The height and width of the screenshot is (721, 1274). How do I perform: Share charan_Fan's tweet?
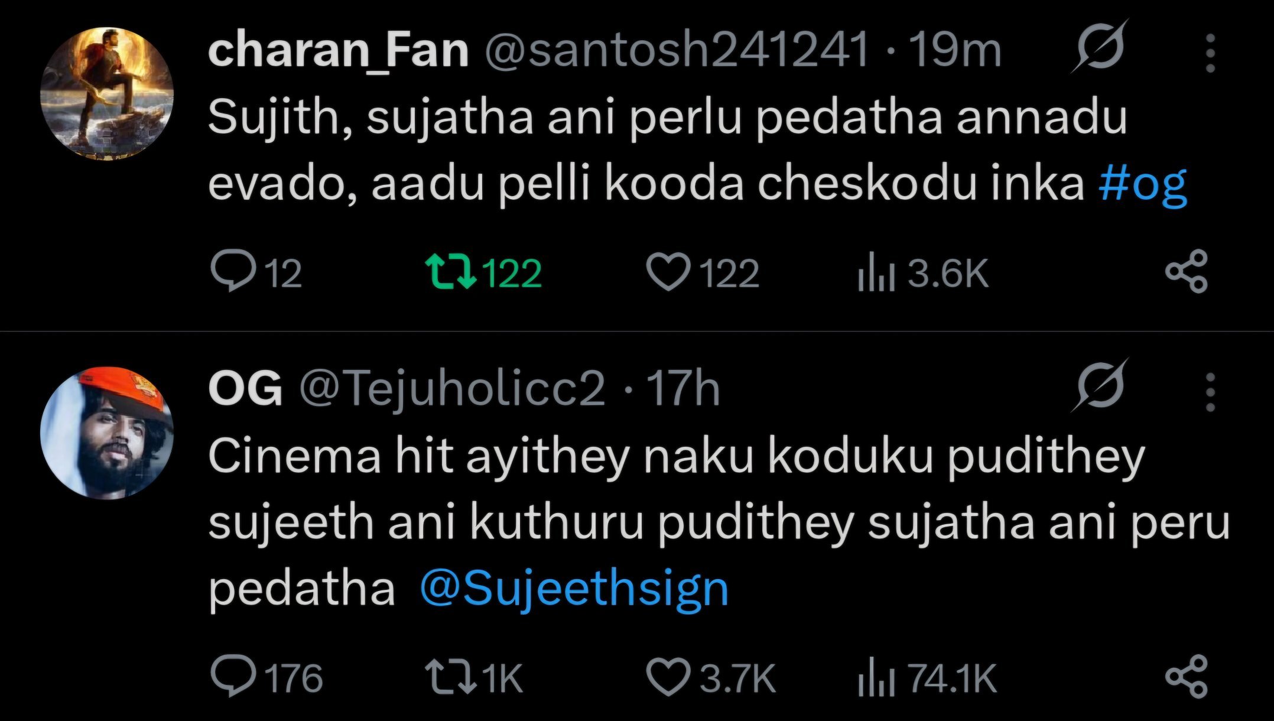click(1186, 272)
